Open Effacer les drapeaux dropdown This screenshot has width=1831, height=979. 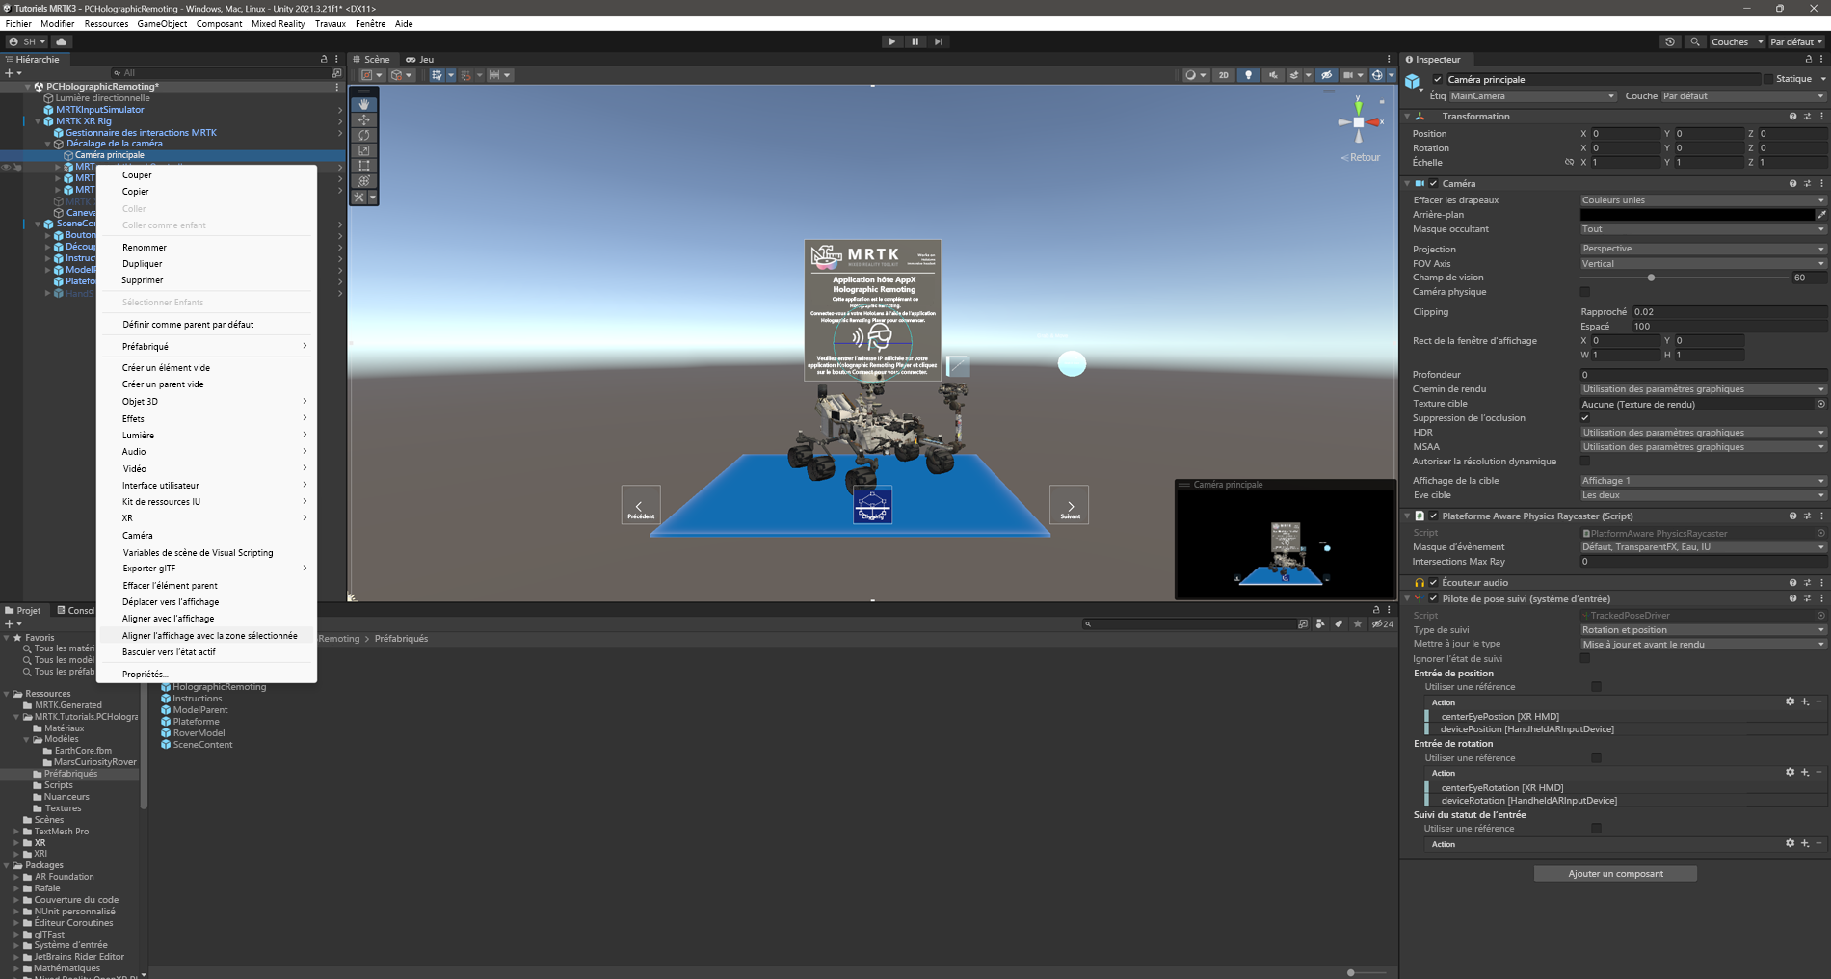1703,200
